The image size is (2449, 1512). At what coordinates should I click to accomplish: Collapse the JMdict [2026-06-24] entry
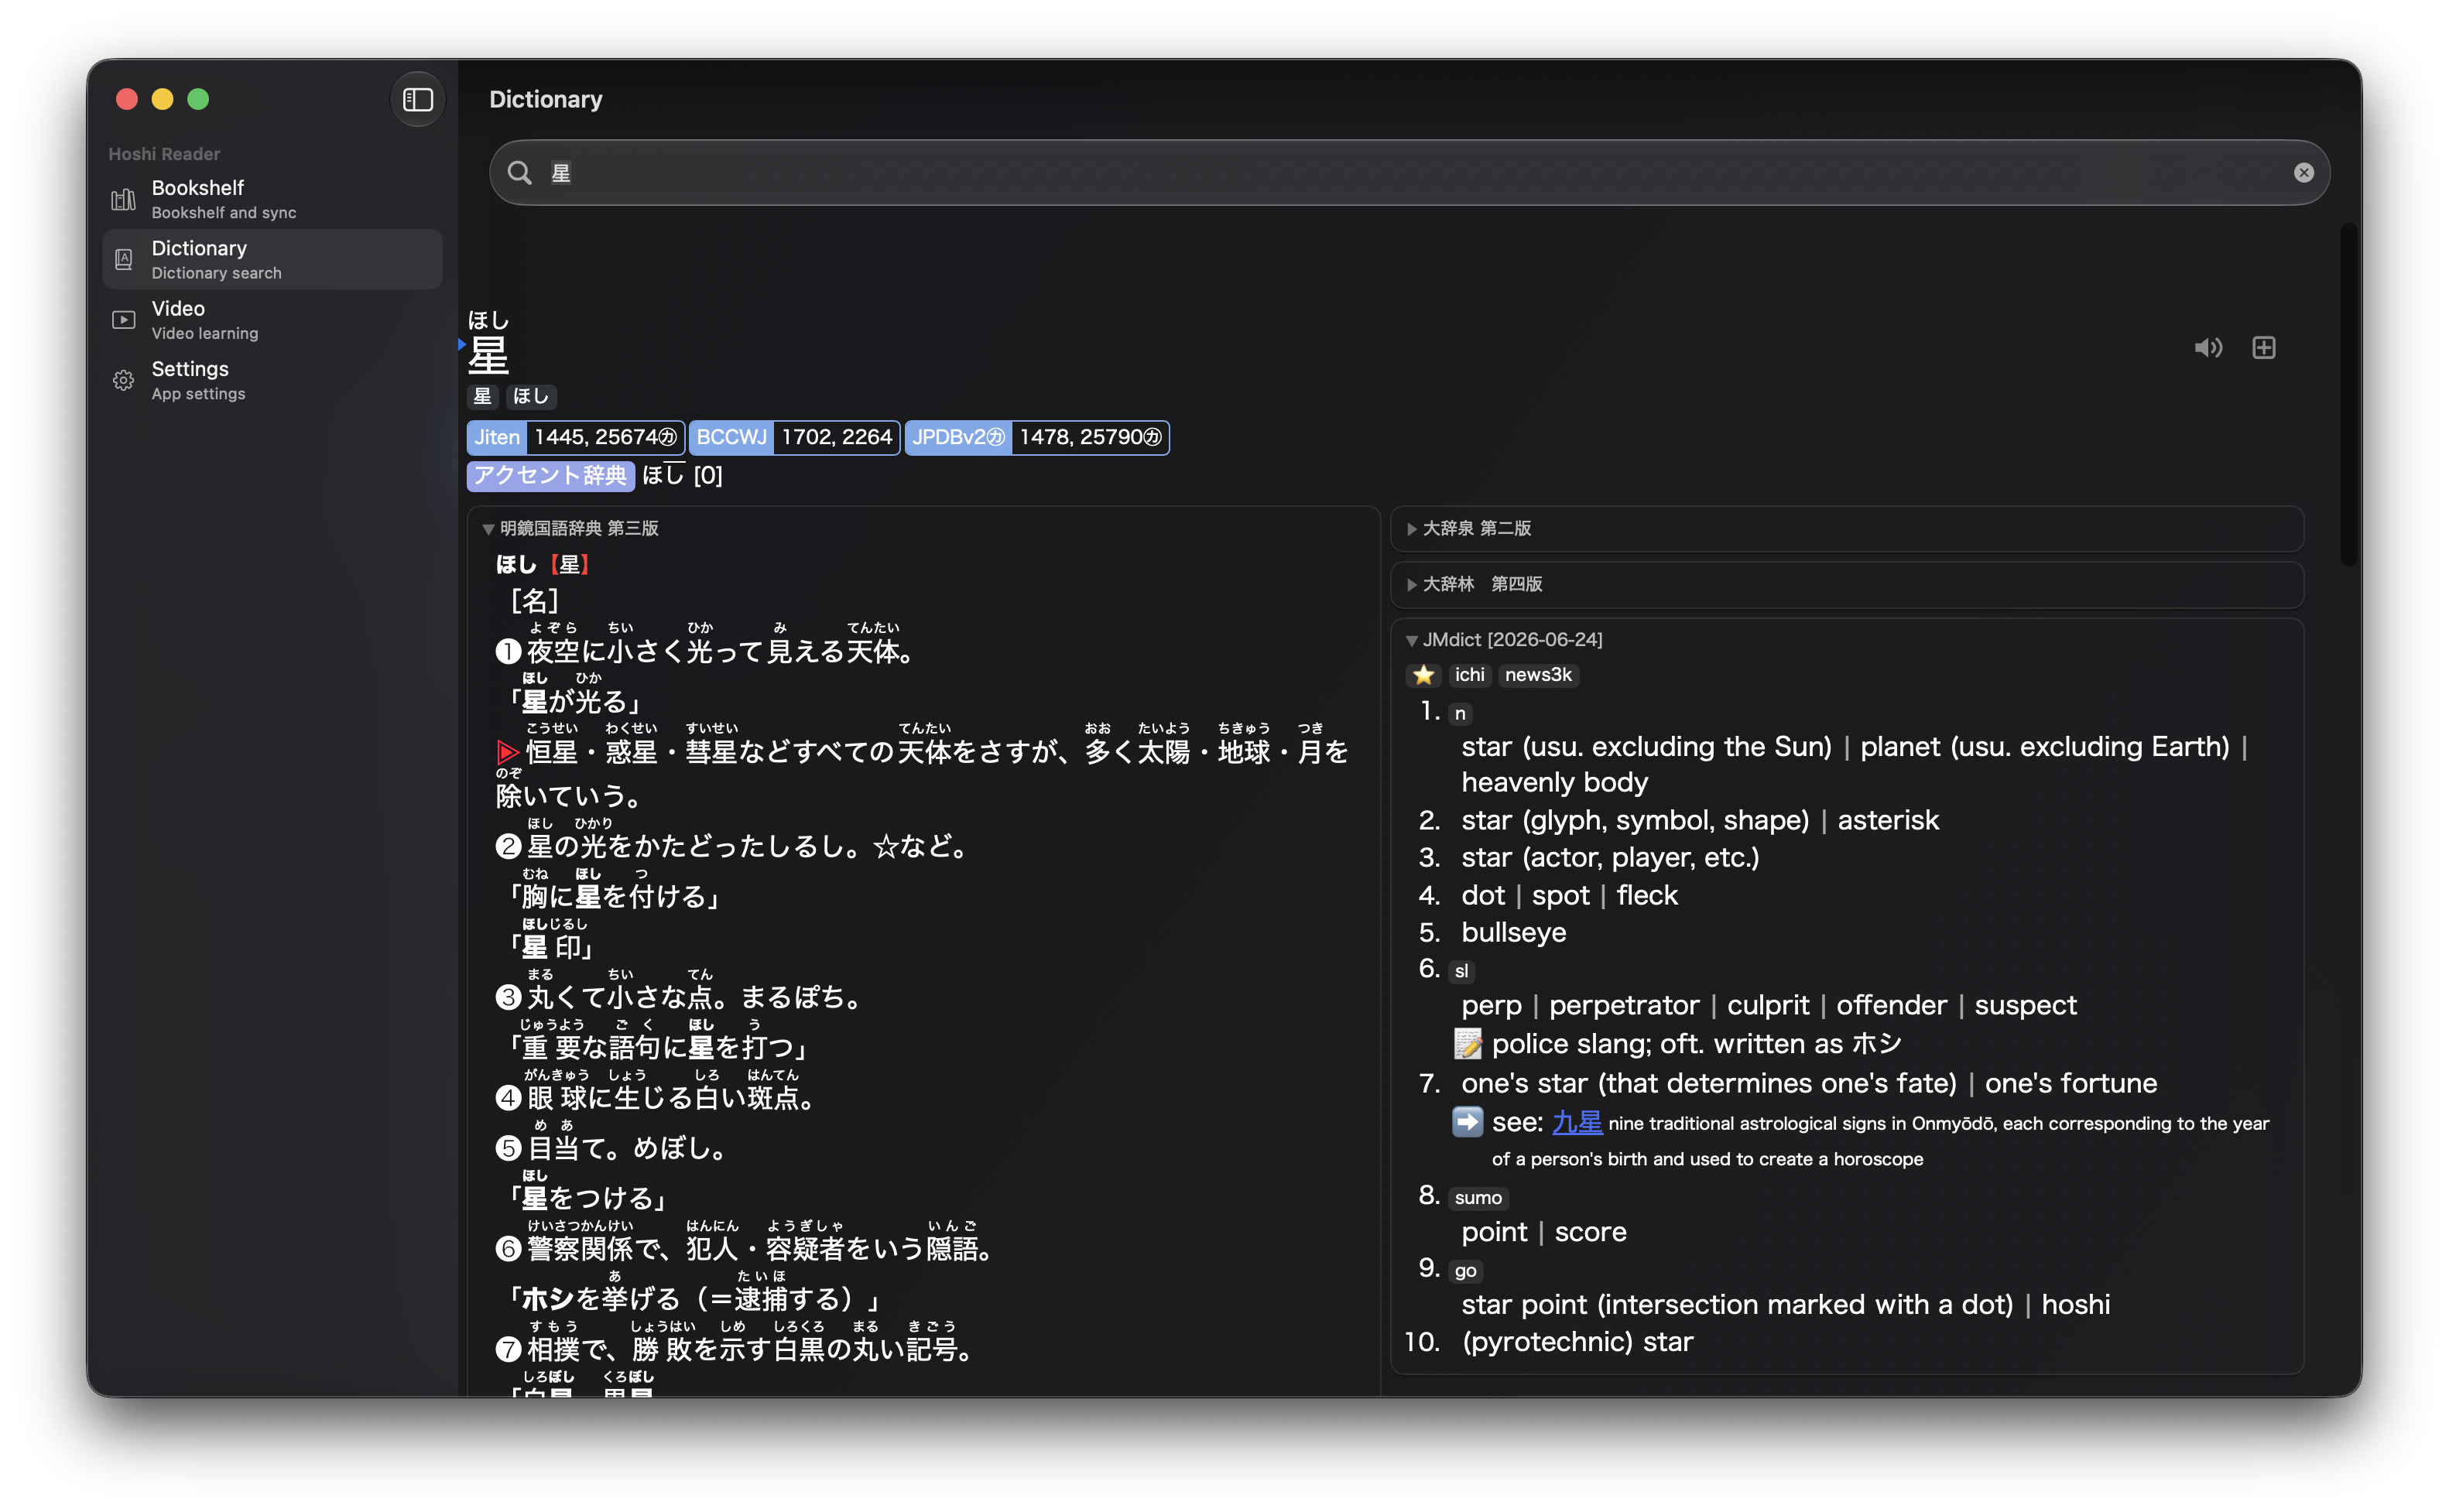click(1504, 640)
